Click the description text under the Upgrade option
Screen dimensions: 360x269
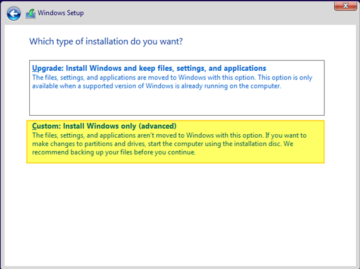172,82
